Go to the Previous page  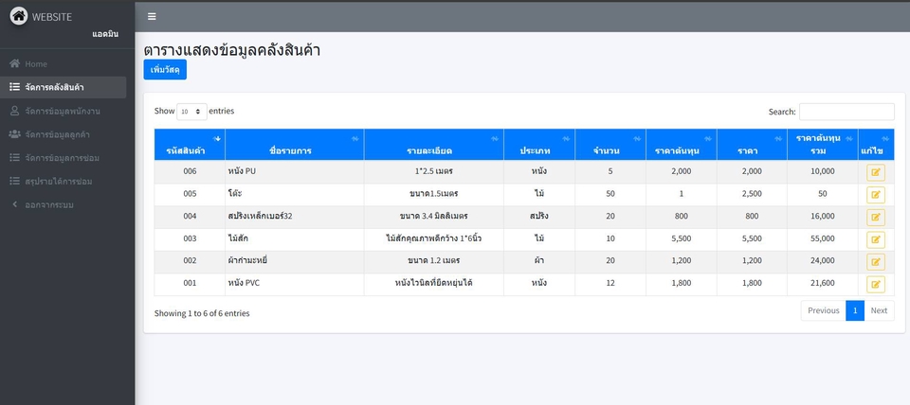click(823, 310)
